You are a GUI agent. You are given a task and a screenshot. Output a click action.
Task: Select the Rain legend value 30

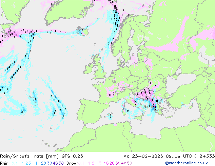tap(50, 163)
